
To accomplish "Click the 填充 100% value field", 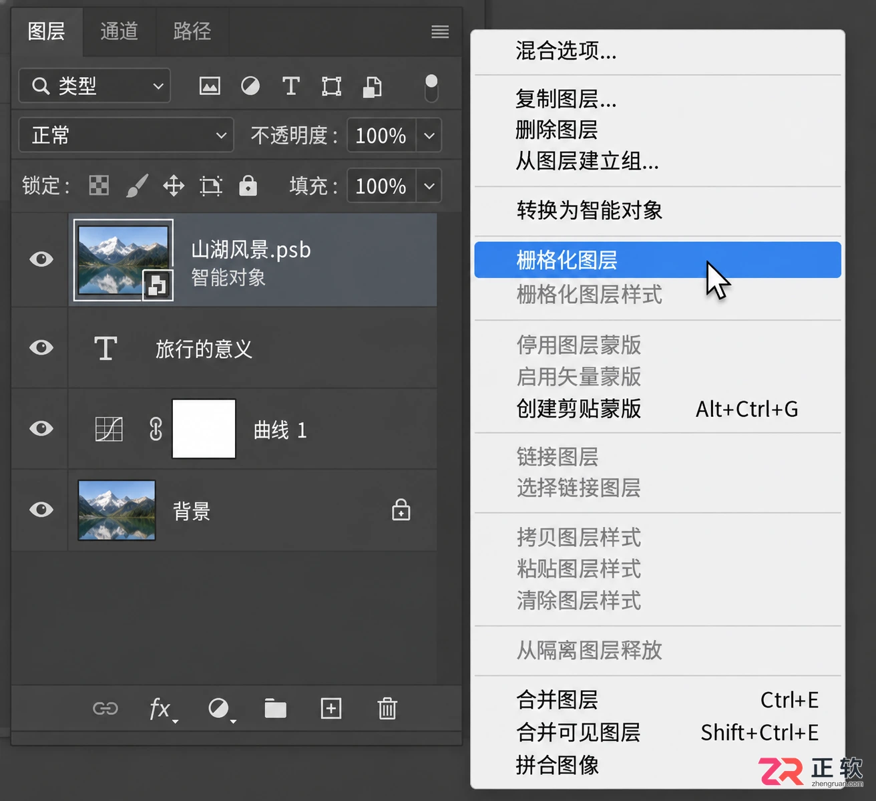I will pos(381,186).
